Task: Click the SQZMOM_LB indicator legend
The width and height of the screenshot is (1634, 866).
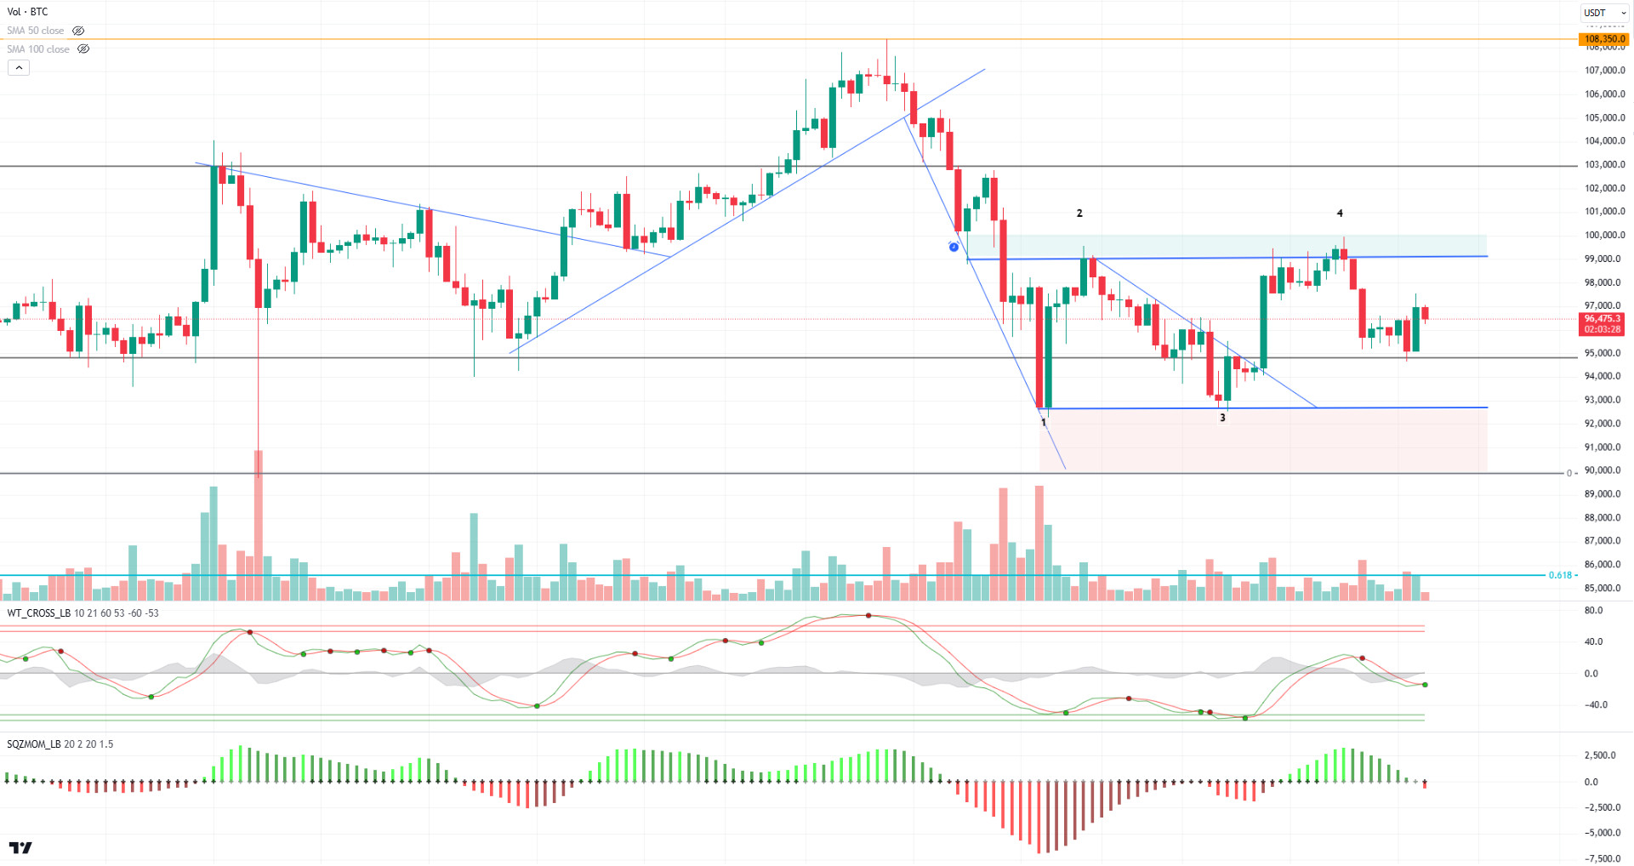Action: pos(60,744)
